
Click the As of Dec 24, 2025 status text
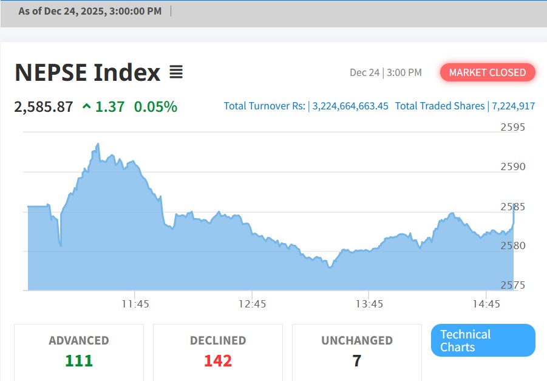(x=90, y=11)
